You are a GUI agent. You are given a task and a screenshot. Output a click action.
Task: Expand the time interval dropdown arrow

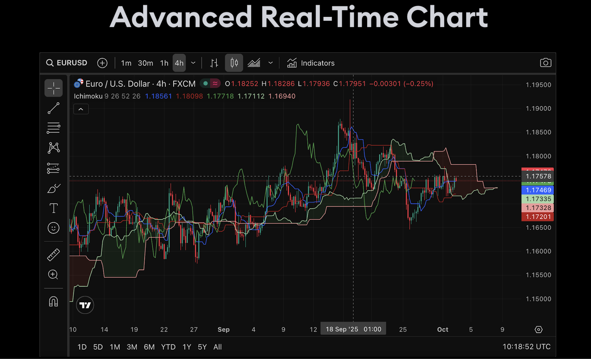(193, 63)
